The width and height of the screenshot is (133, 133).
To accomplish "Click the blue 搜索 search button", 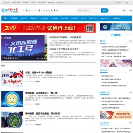I will [x=105, y=10].
